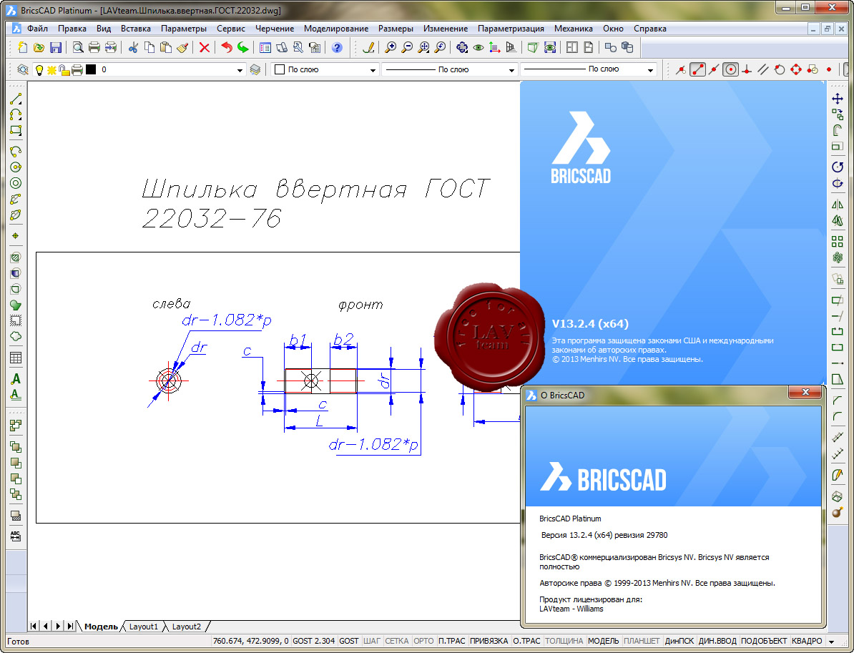Save the drawing with the floppy icon
854x653 pixels.
point(56,47)
